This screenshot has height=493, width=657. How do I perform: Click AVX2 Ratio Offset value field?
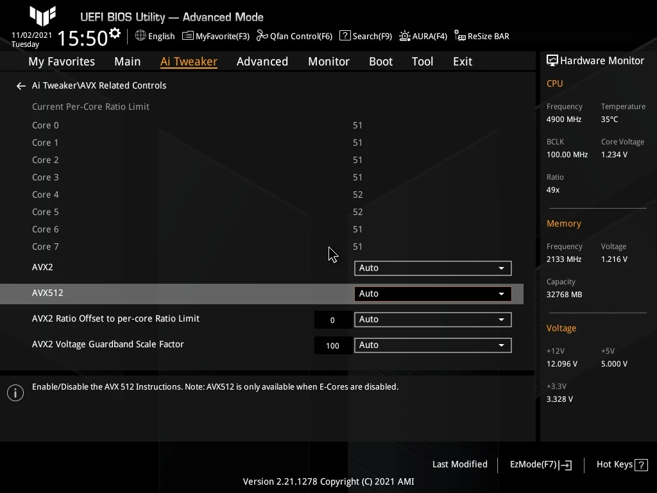pos(333,320)
